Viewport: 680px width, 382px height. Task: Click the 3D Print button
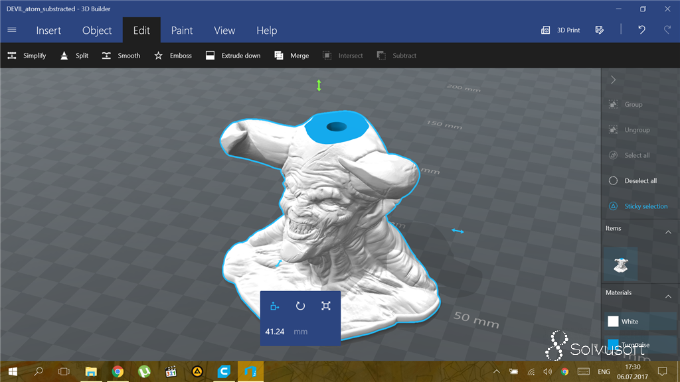(x=560, y=30)
